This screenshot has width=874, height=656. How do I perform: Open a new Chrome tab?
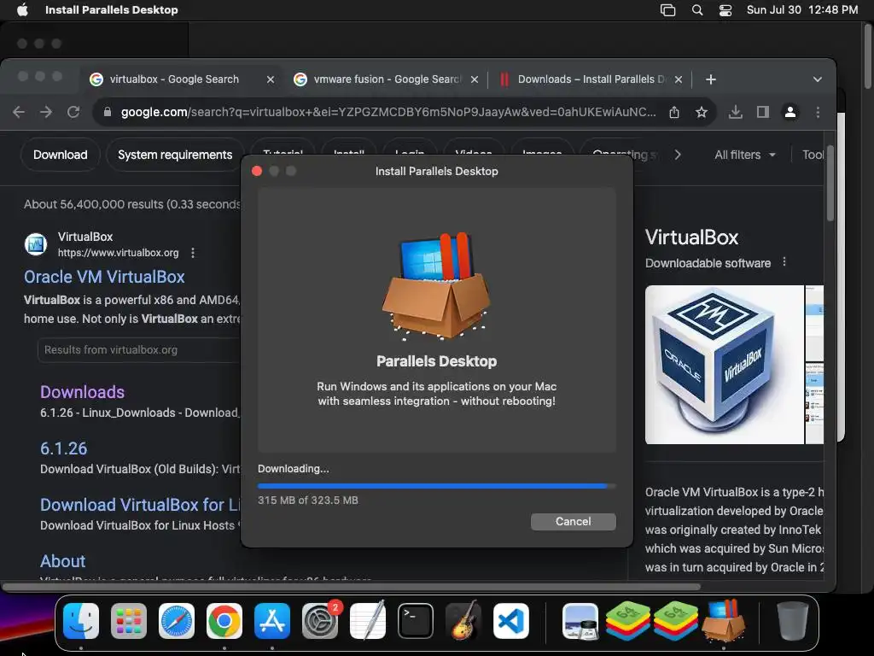711,79
